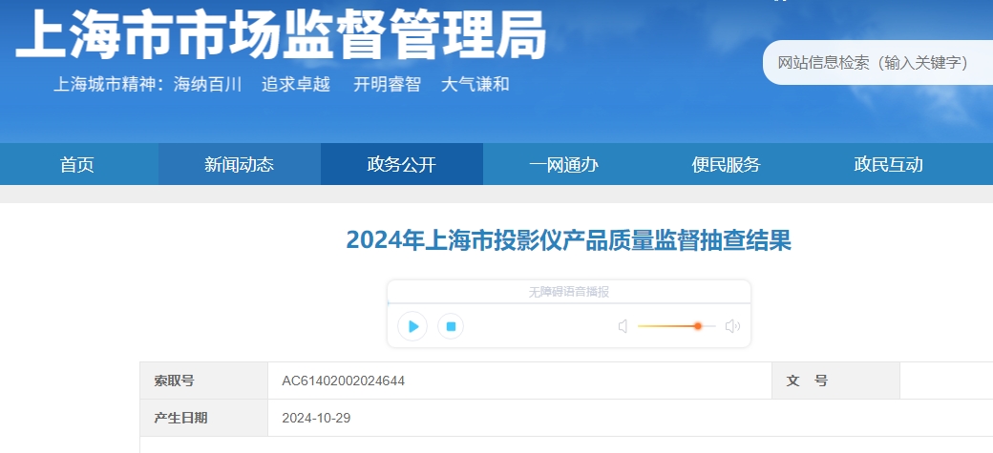The image size is (993, 453).
Task: Open the 新闻动态 navigation tab
Action: (240, 164)
